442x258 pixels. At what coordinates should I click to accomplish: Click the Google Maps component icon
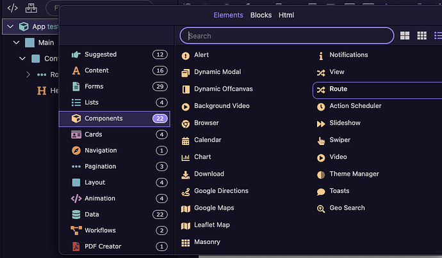186,208
